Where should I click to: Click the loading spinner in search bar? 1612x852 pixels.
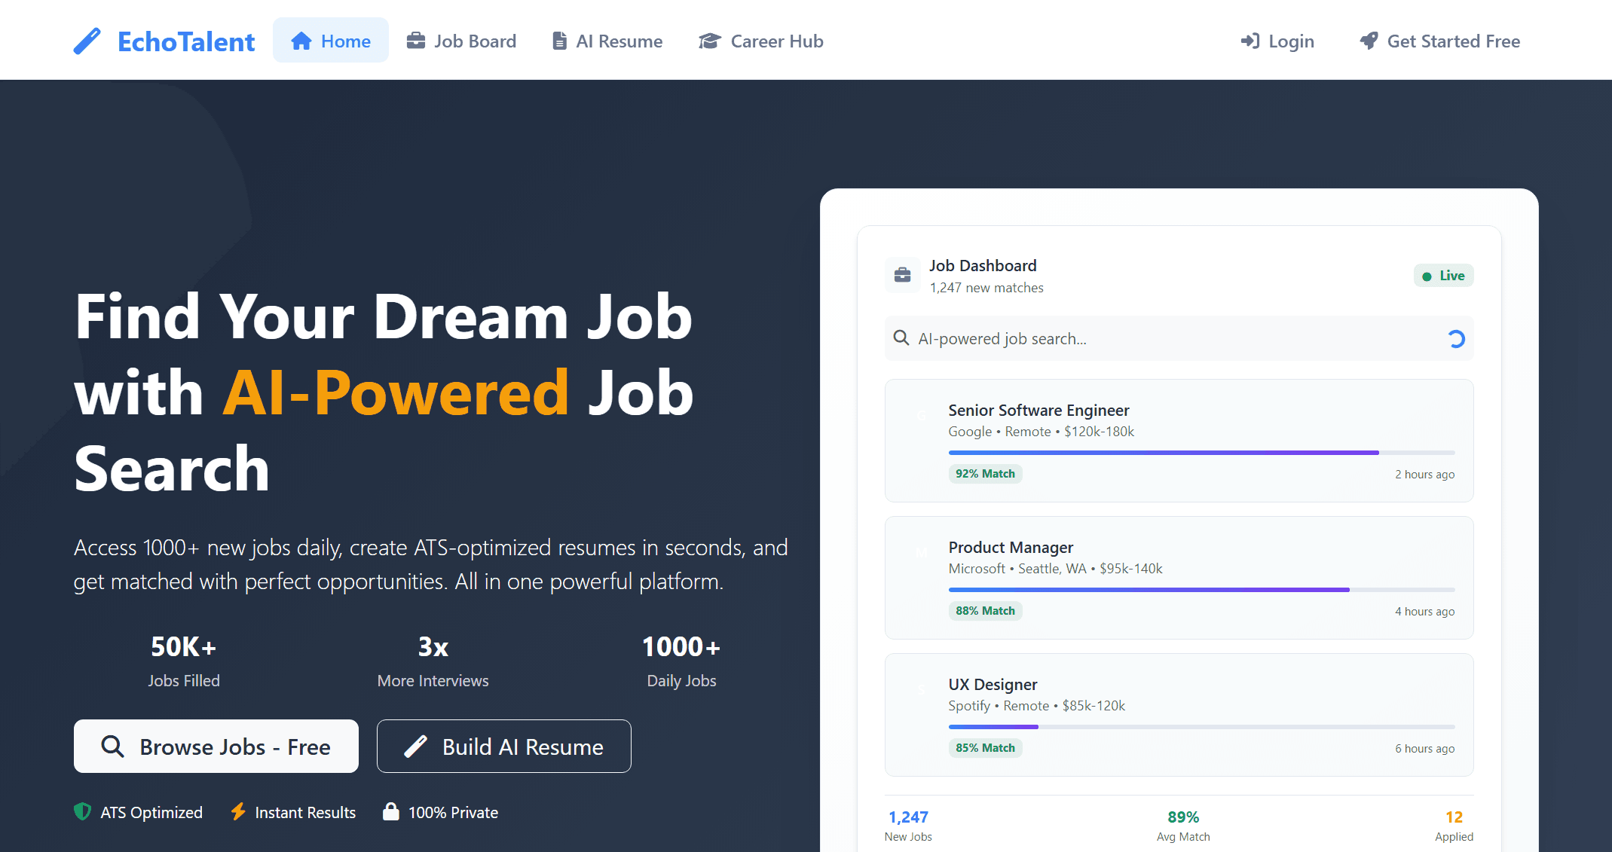pyautogui.click(x=1456, y=339)
